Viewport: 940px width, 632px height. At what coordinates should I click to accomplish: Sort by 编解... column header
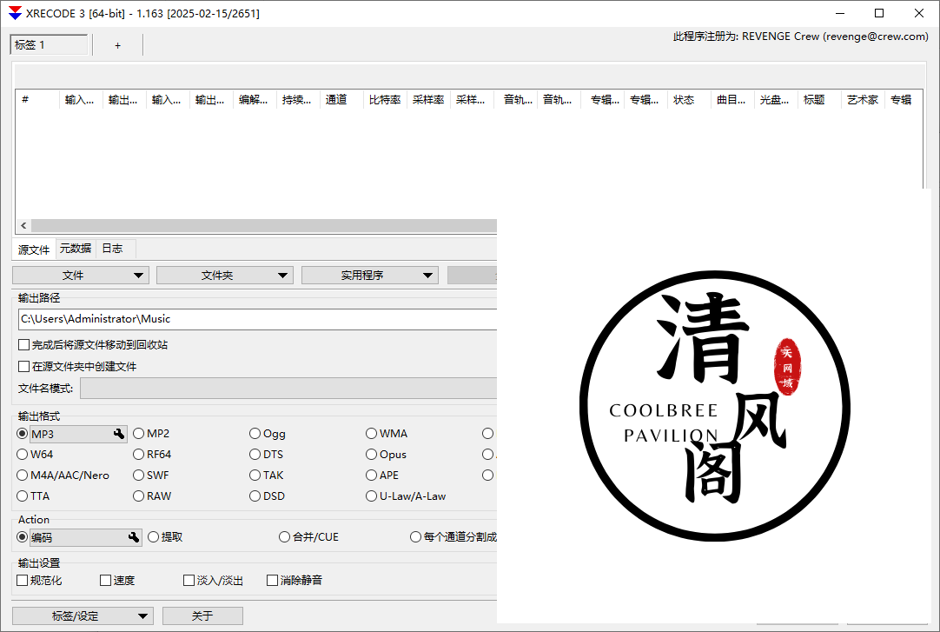pyautogui.click(x=255, y=99)
